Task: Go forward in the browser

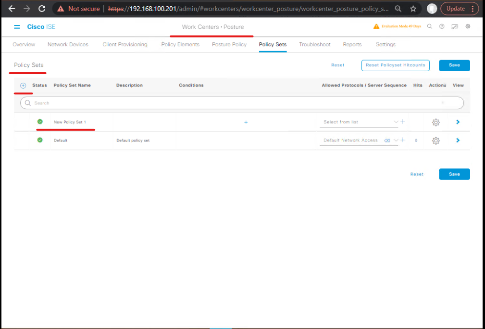Action: point(27,9)
